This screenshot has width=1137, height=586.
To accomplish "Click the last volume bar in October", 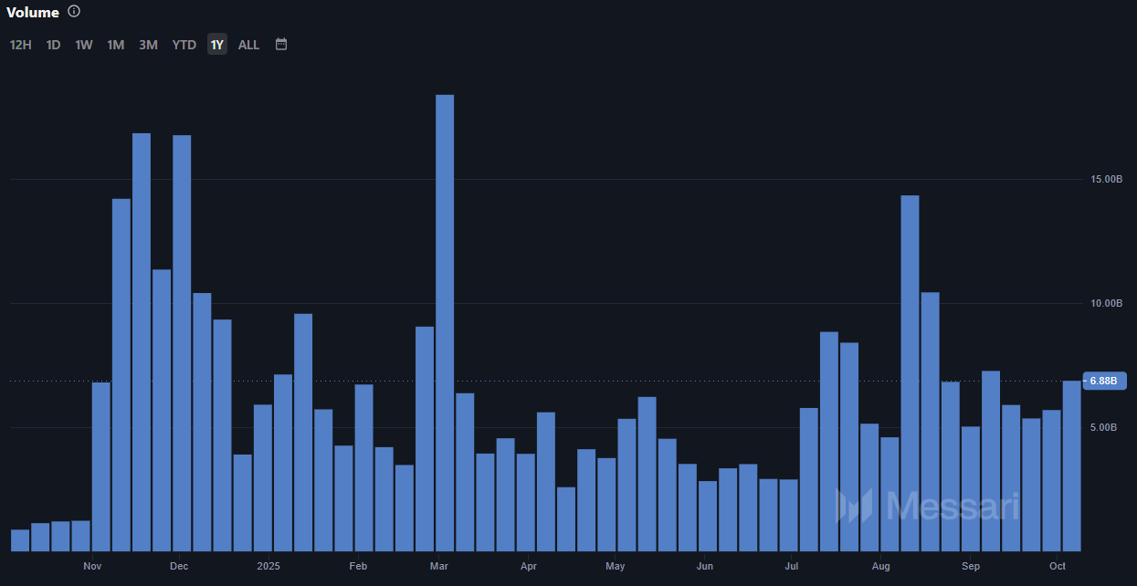I will (1071, 466).
